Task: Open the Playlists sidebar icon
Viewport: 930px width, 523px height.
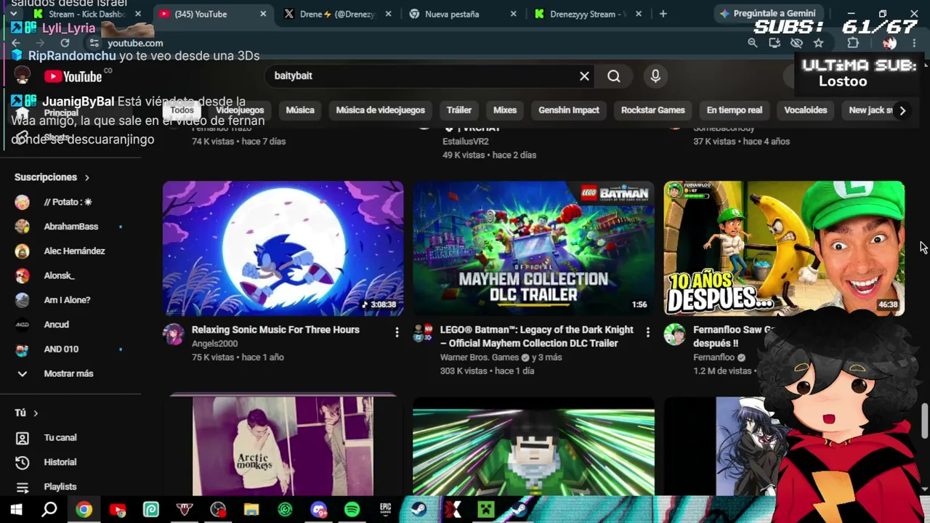Action: [x=23, y=487]
